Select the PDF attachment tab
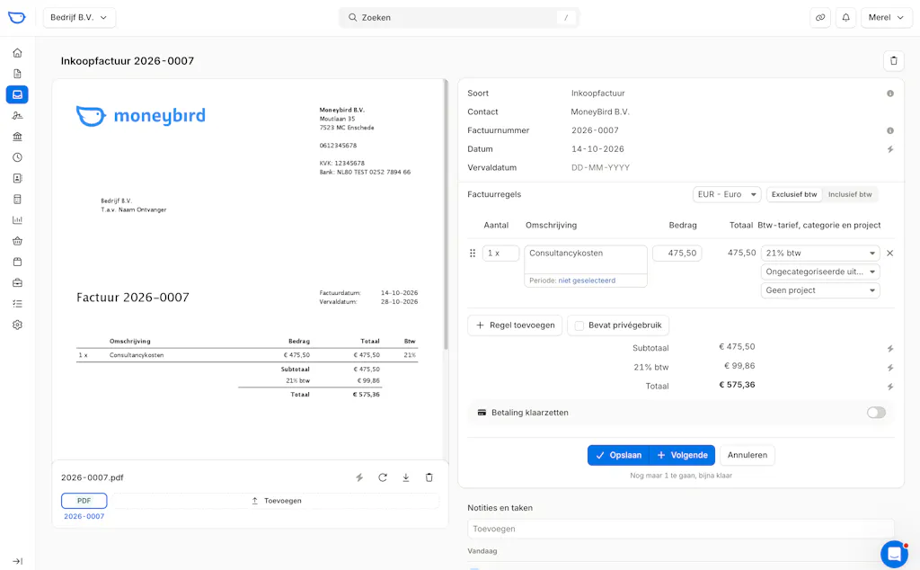920x570 pixels. 84,501
